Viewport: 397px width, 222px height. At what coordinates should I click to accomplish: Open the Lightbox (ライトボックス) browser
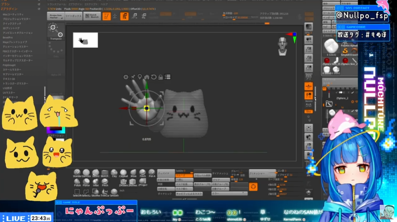73,16
